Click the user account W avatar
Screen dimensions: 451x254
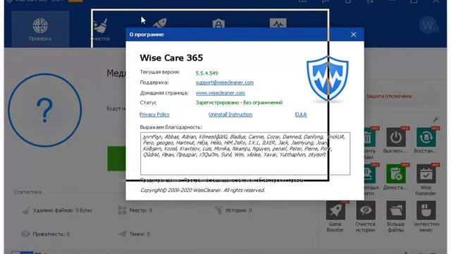click(x=428, y=25)
